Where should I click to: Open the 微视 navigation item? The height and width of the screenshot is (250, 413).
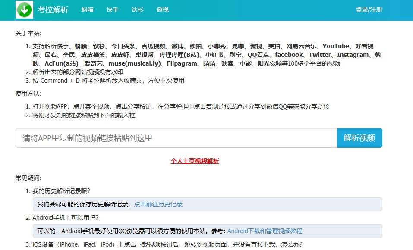click(163, 10)
